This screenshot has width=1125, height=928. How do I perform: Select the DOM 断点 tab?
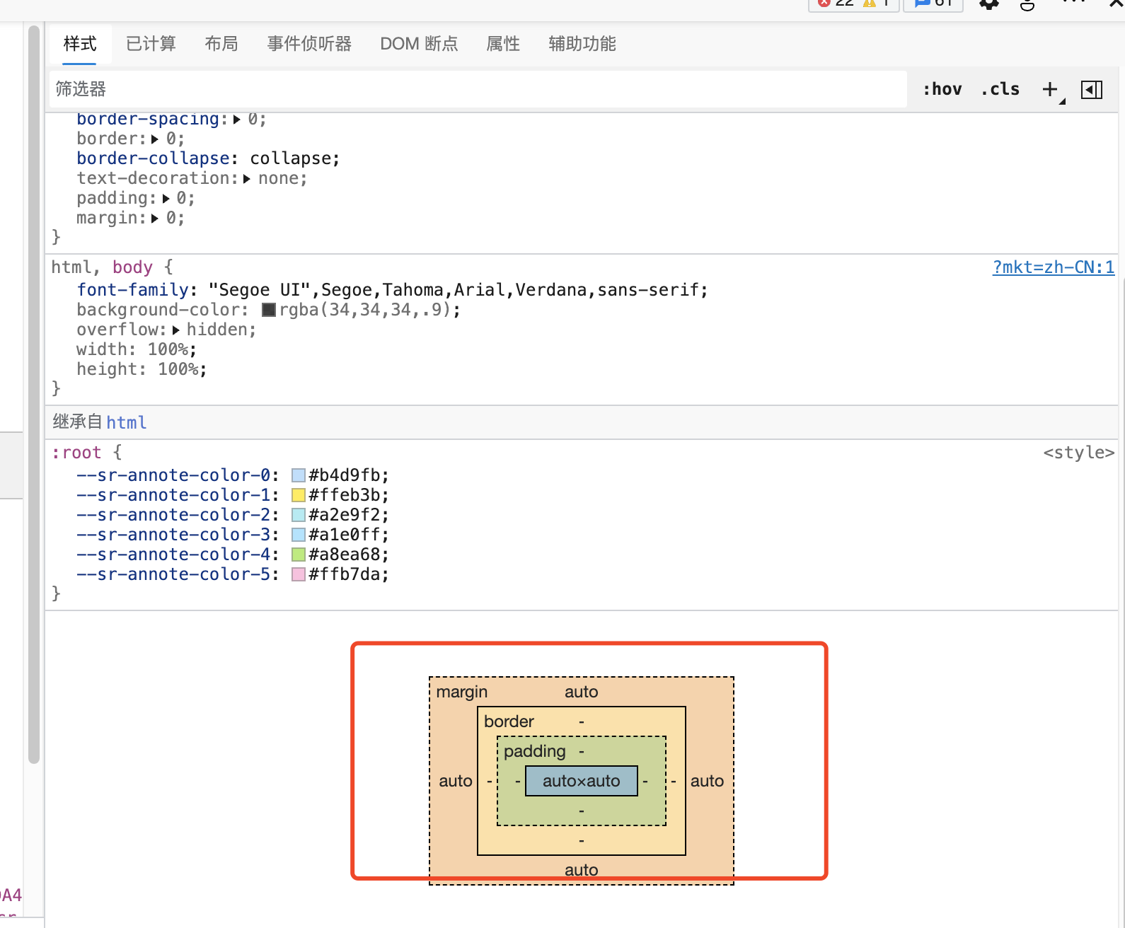click(x=419, y=44)
